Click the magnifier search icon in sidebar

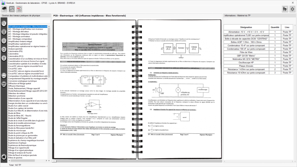coord(4,24)
